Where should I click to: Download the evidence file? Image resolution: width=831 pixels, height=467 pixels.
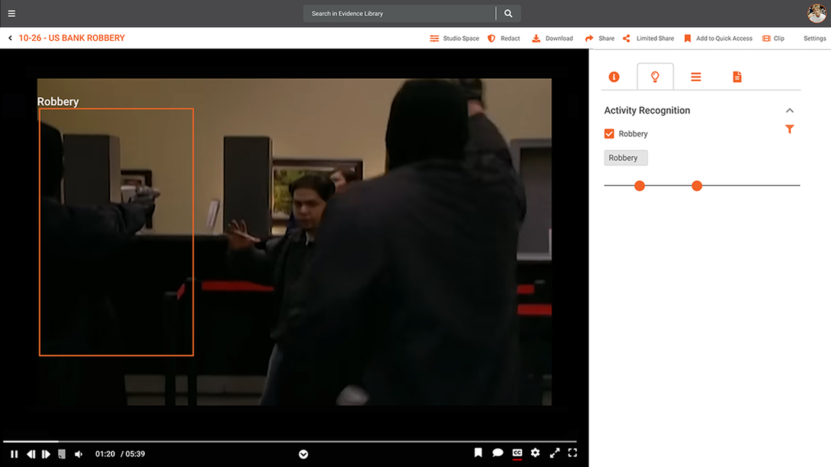point(553,39)
